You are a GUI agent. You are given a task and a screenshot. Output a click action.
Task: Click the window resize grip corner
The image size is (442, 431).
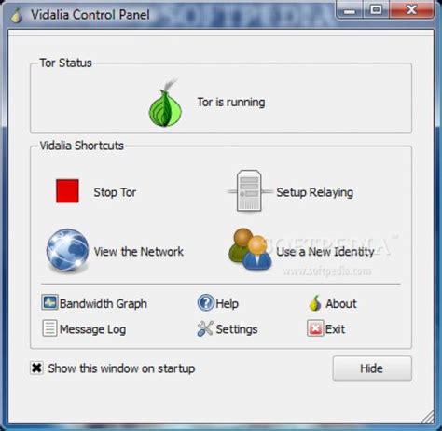(428, 417)
